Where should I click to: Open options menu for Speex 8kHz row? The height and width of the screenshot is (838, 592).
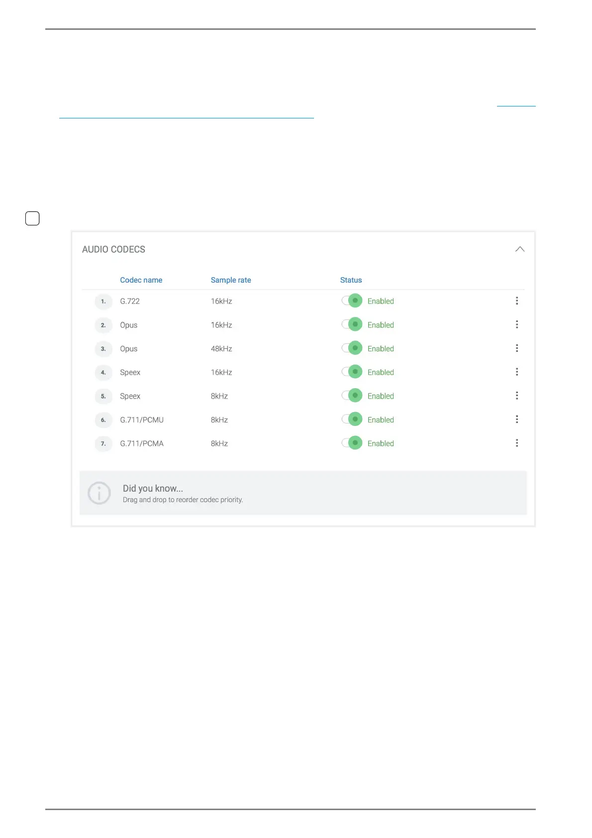pyautogui.click(x=517, y=396)
